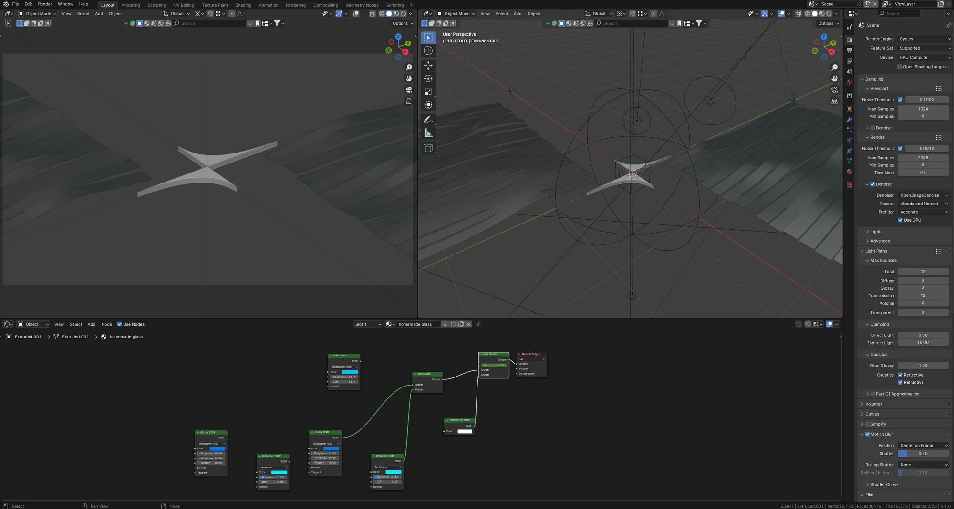Open the Denoiser OpenImageDenoise dropdown
The image size is (954, 509).
(923, 195)
